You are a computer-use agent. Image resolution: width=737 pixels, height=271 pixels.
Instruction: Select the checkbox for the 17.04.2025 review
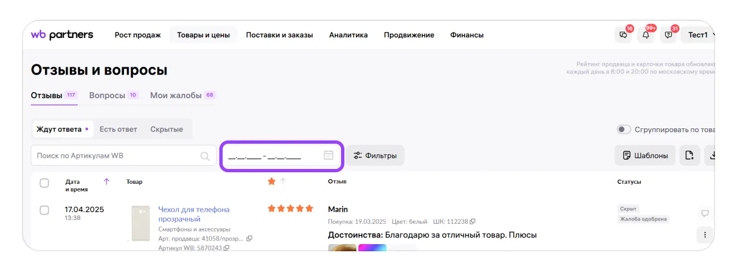click(x=44, y=210)
